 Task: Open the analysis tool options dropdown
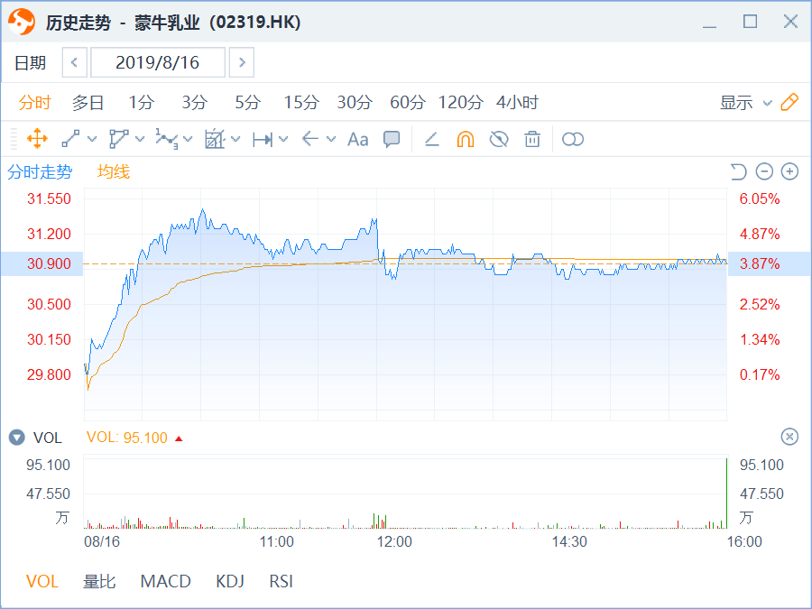[235, 139]
